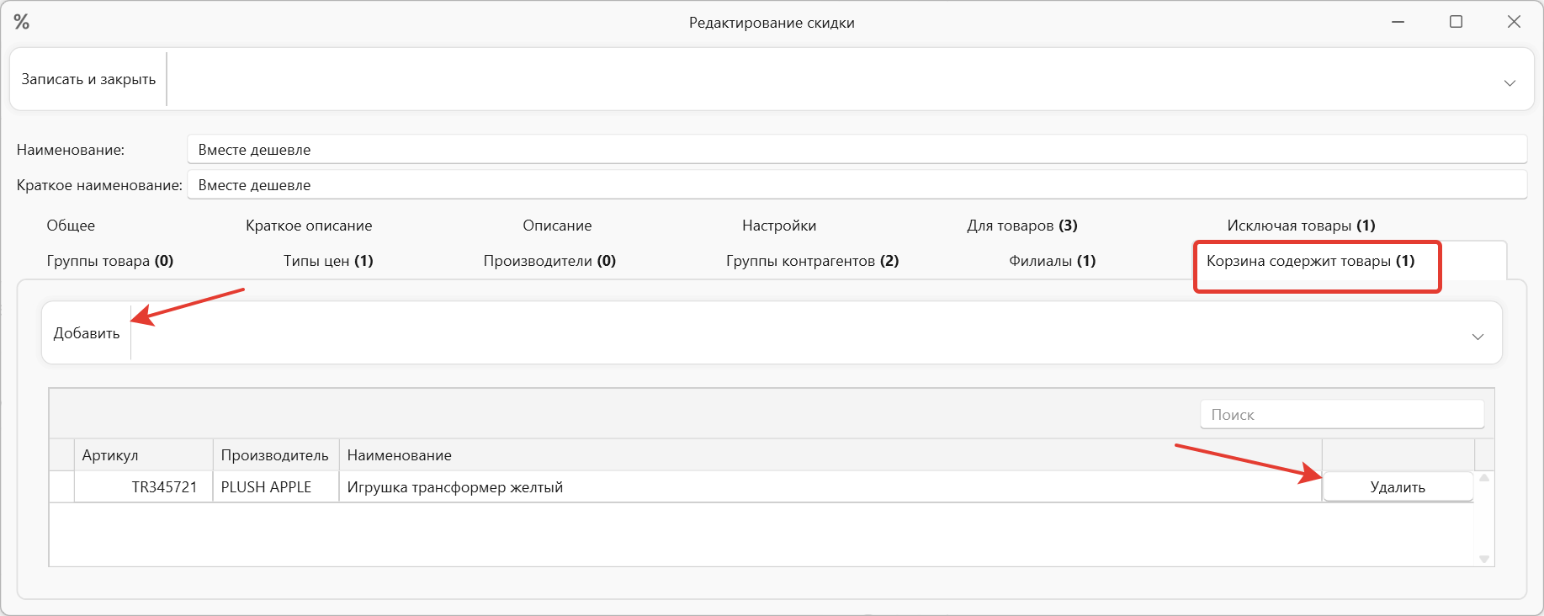Screen dimensions: 1544x616
Task: Click the Добавить button to add a product
Action: (x=85, y=332)
